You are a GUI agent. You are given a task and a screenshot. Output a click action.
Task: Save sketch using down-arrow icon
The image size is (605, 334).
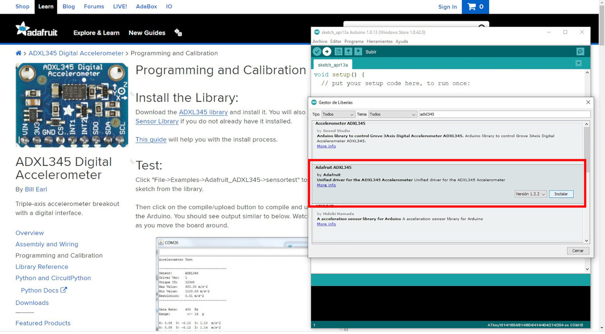point(358,51)
